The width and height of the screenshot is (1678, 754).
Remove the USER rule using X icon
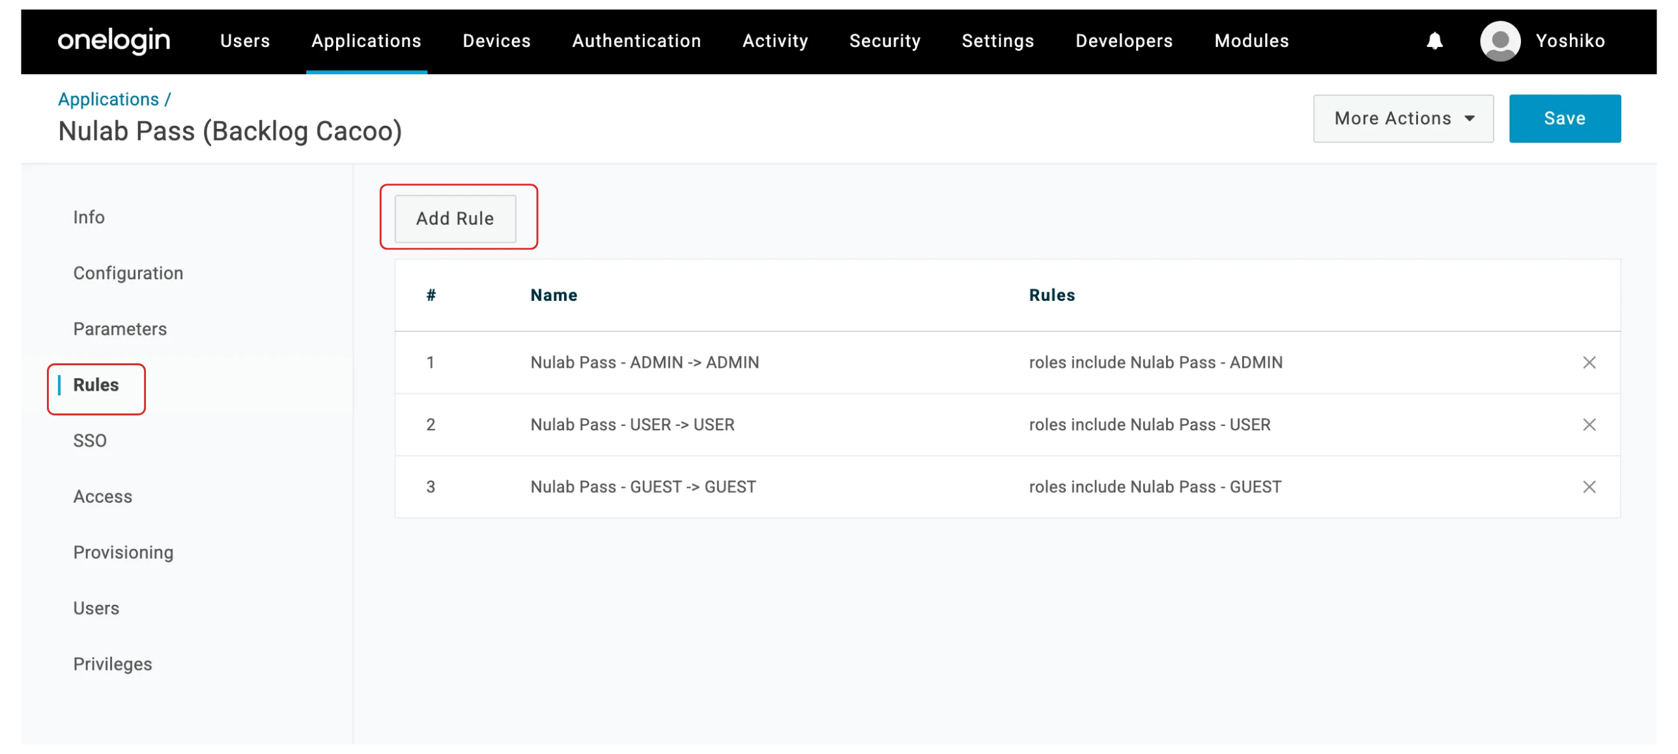[x=1588, y=425]
